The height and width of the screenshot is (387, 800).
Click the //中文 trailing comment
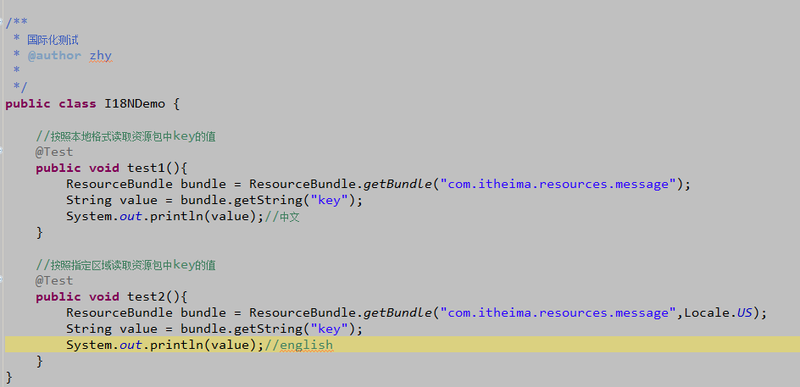click(x=282, y=217)
